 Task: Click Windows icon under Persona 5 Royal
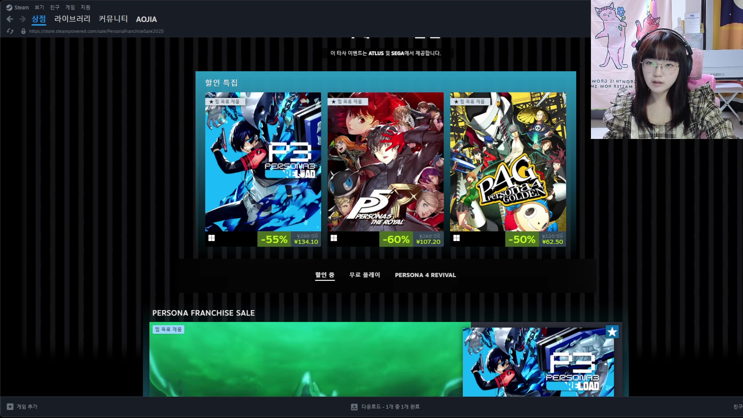(x=334, y=238)
